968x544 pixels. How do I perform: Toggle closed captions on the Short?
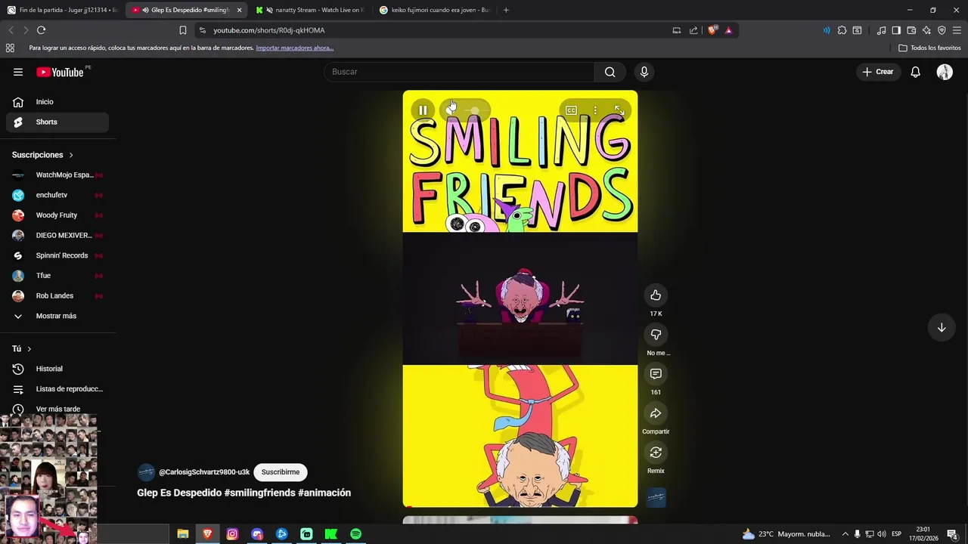571,110
